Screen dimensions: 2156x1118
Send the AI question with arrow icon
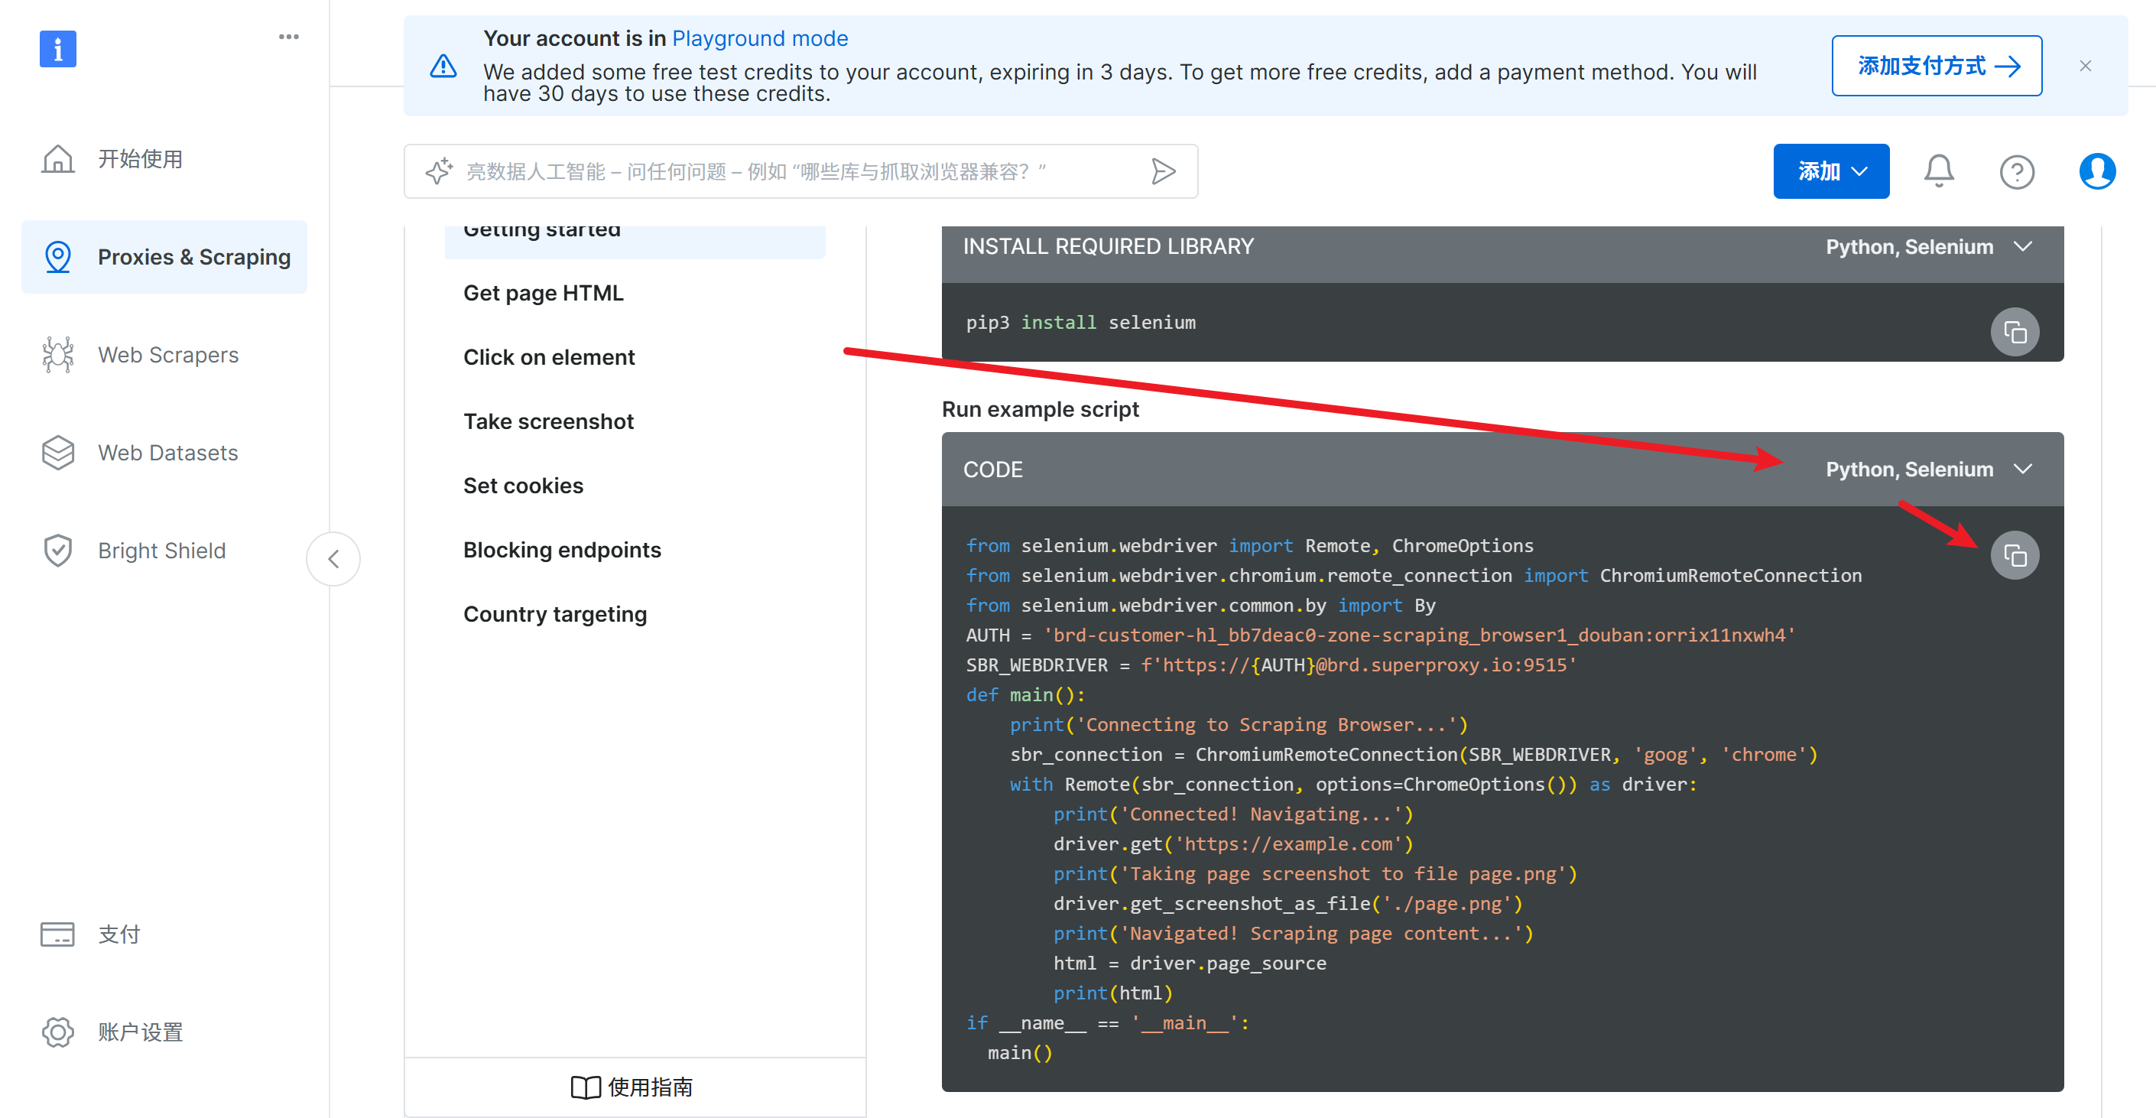[1163, 171]
